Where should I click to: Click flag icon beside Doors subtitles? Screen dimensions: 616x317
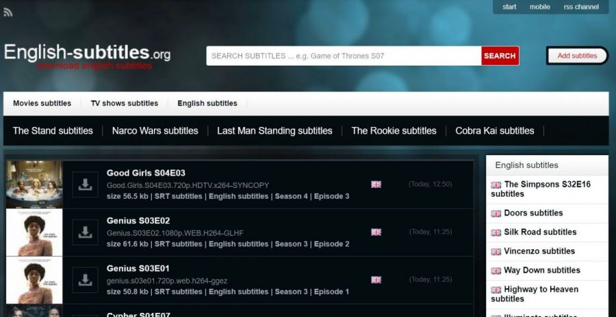click(x=496, y=213)
